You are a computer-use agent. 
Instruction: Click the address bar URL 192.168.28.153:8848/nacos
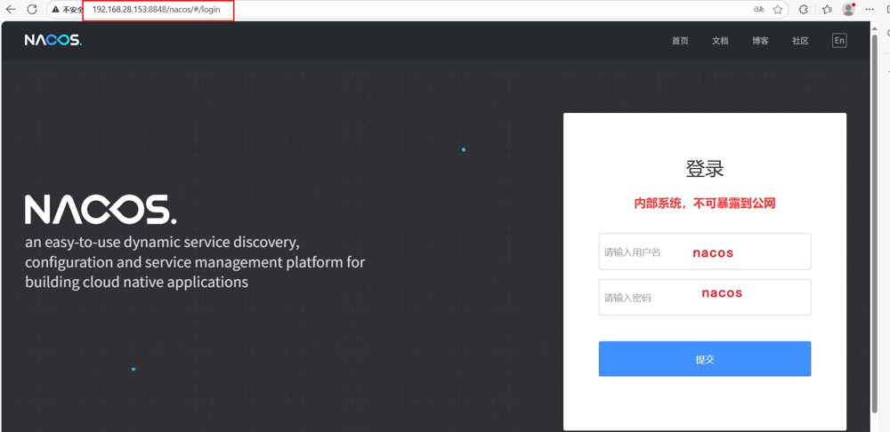(156, 10)
